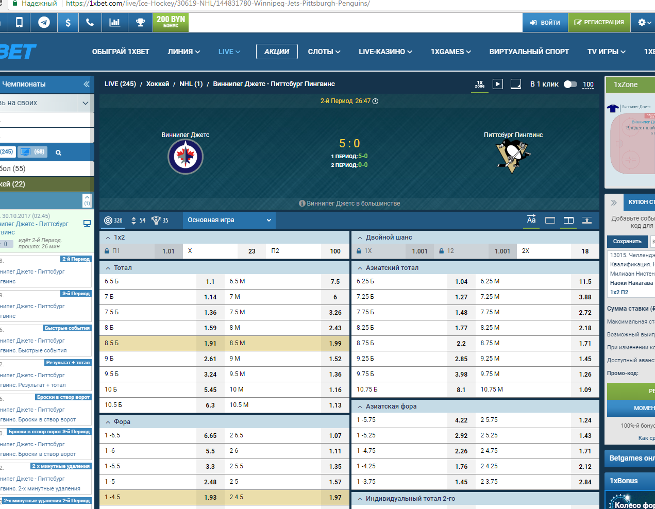Click the telephone callback icon
The height and width of the screenshot is (509, 655).
90,22
